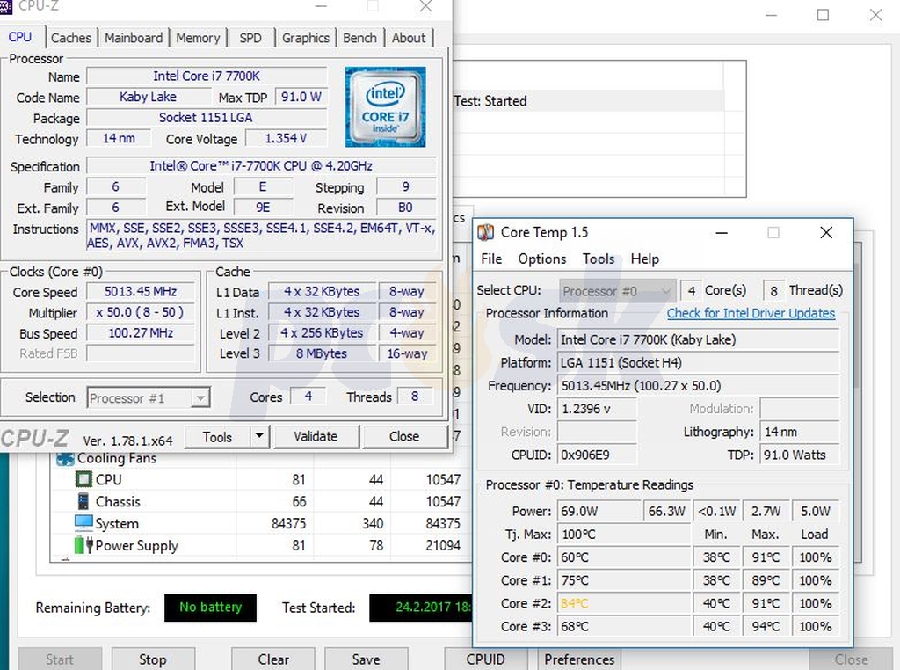Viewport: 900px width, 670px height.
Task: Open Core Temp Help menu
Action: [644, 259]
